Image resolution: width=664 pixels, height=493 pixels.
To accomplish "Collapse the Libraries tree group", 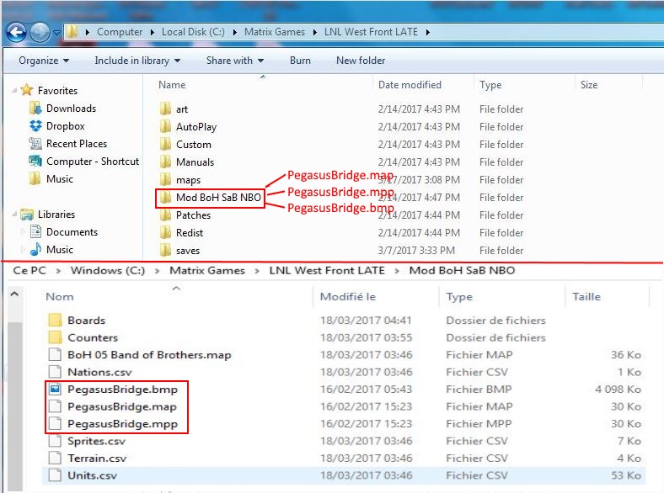I will (x=14, y=215).
